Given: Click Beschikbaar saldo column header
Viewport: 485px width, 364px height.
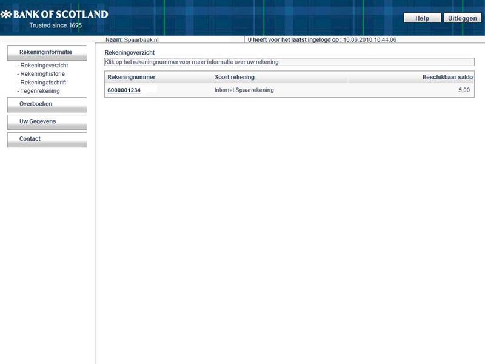Looking at the screenshot, I should point(447,77).
